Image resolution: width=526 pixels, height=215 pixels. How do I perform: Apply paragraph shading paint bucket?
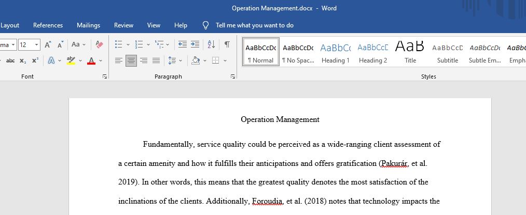click(x=196, y=60)
